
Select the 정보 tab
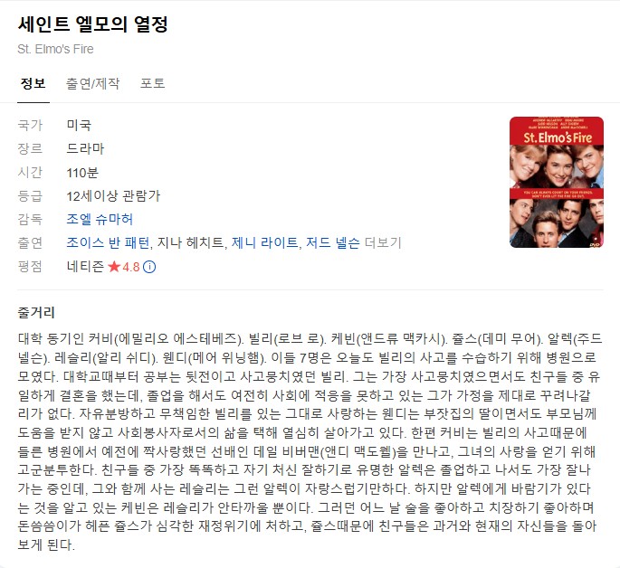(33, 83)
